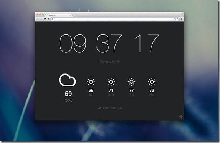This screenshot has height=143, width=220.
Task: Click the home icon at page bottom corner
Action: [181, 117]
